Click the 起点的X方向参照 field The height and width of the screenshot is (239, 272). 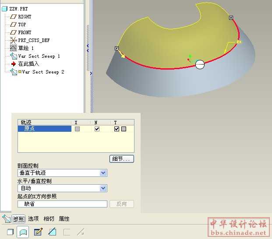pyautogui.click(x=62, y=204)
